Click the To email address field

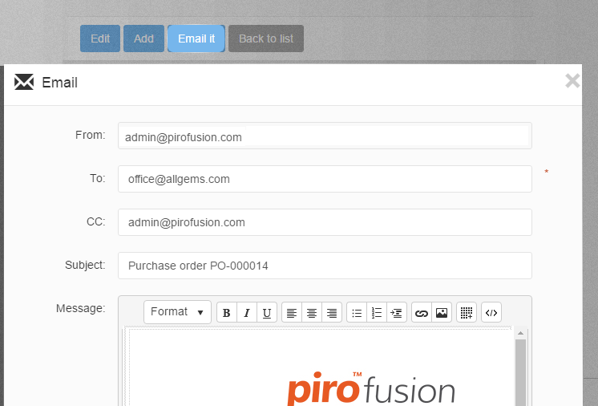click(x=325, y=179)
